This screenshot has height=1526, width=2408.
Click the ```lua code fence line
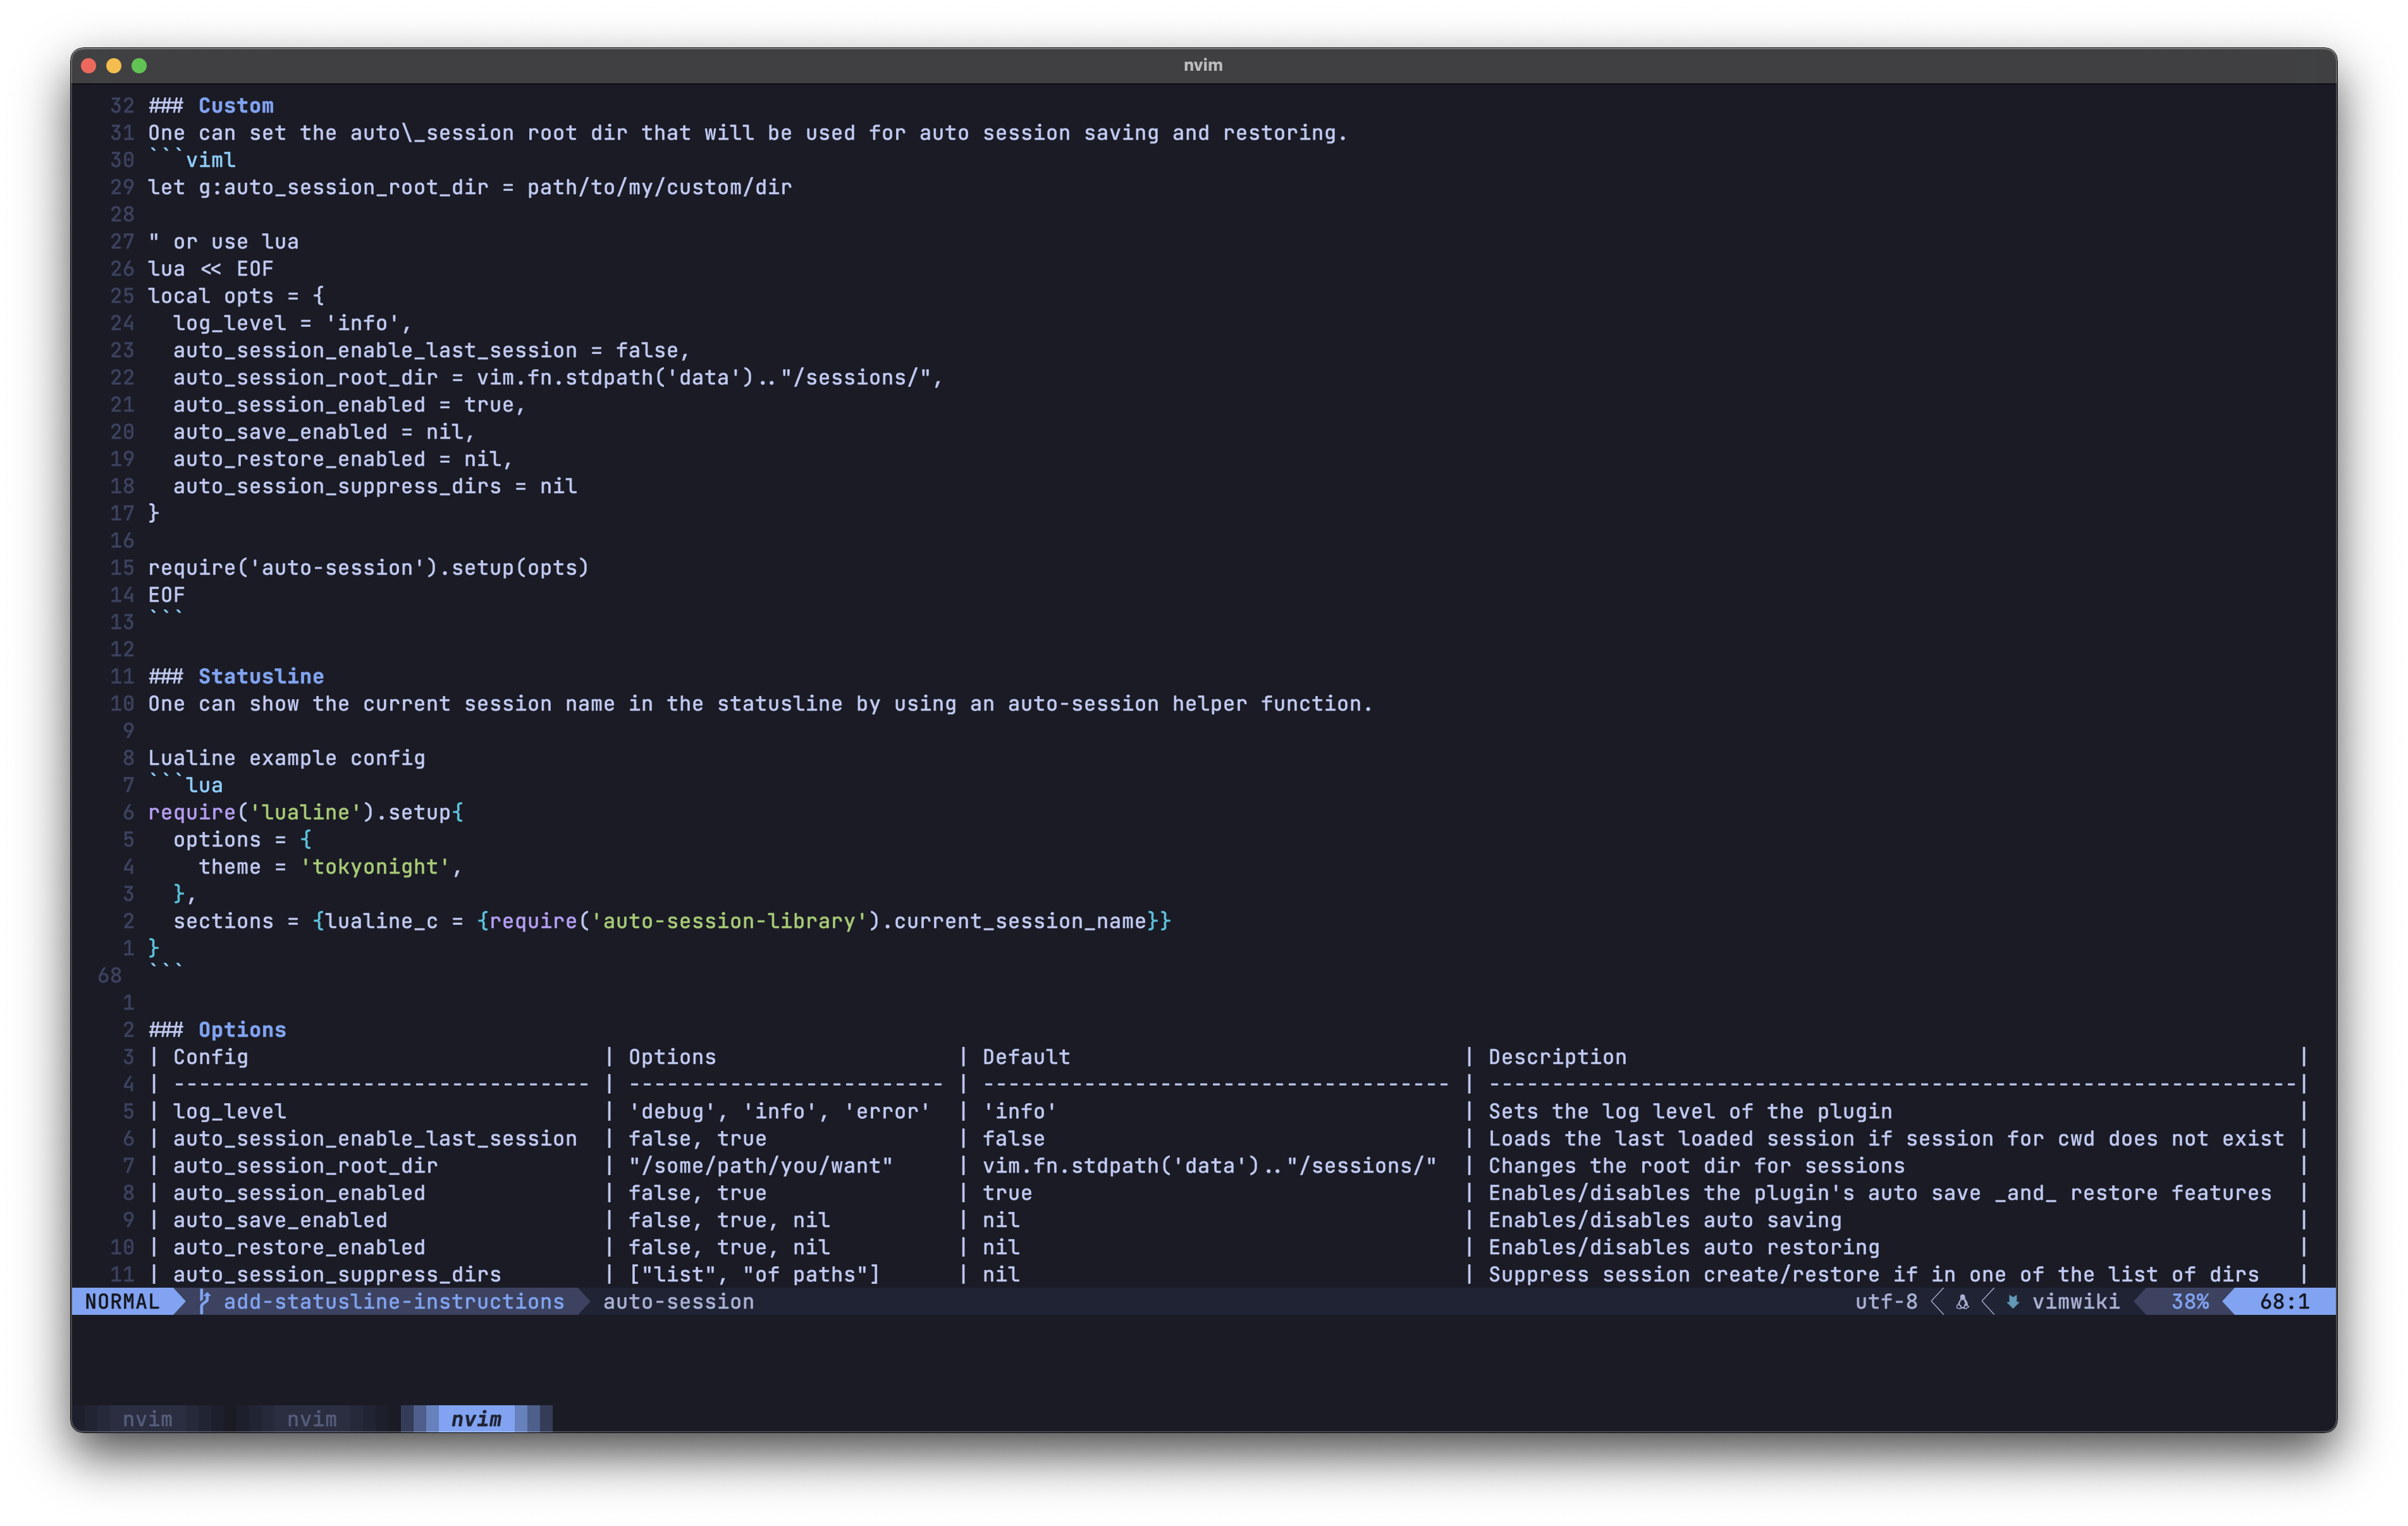click(185, 785)
